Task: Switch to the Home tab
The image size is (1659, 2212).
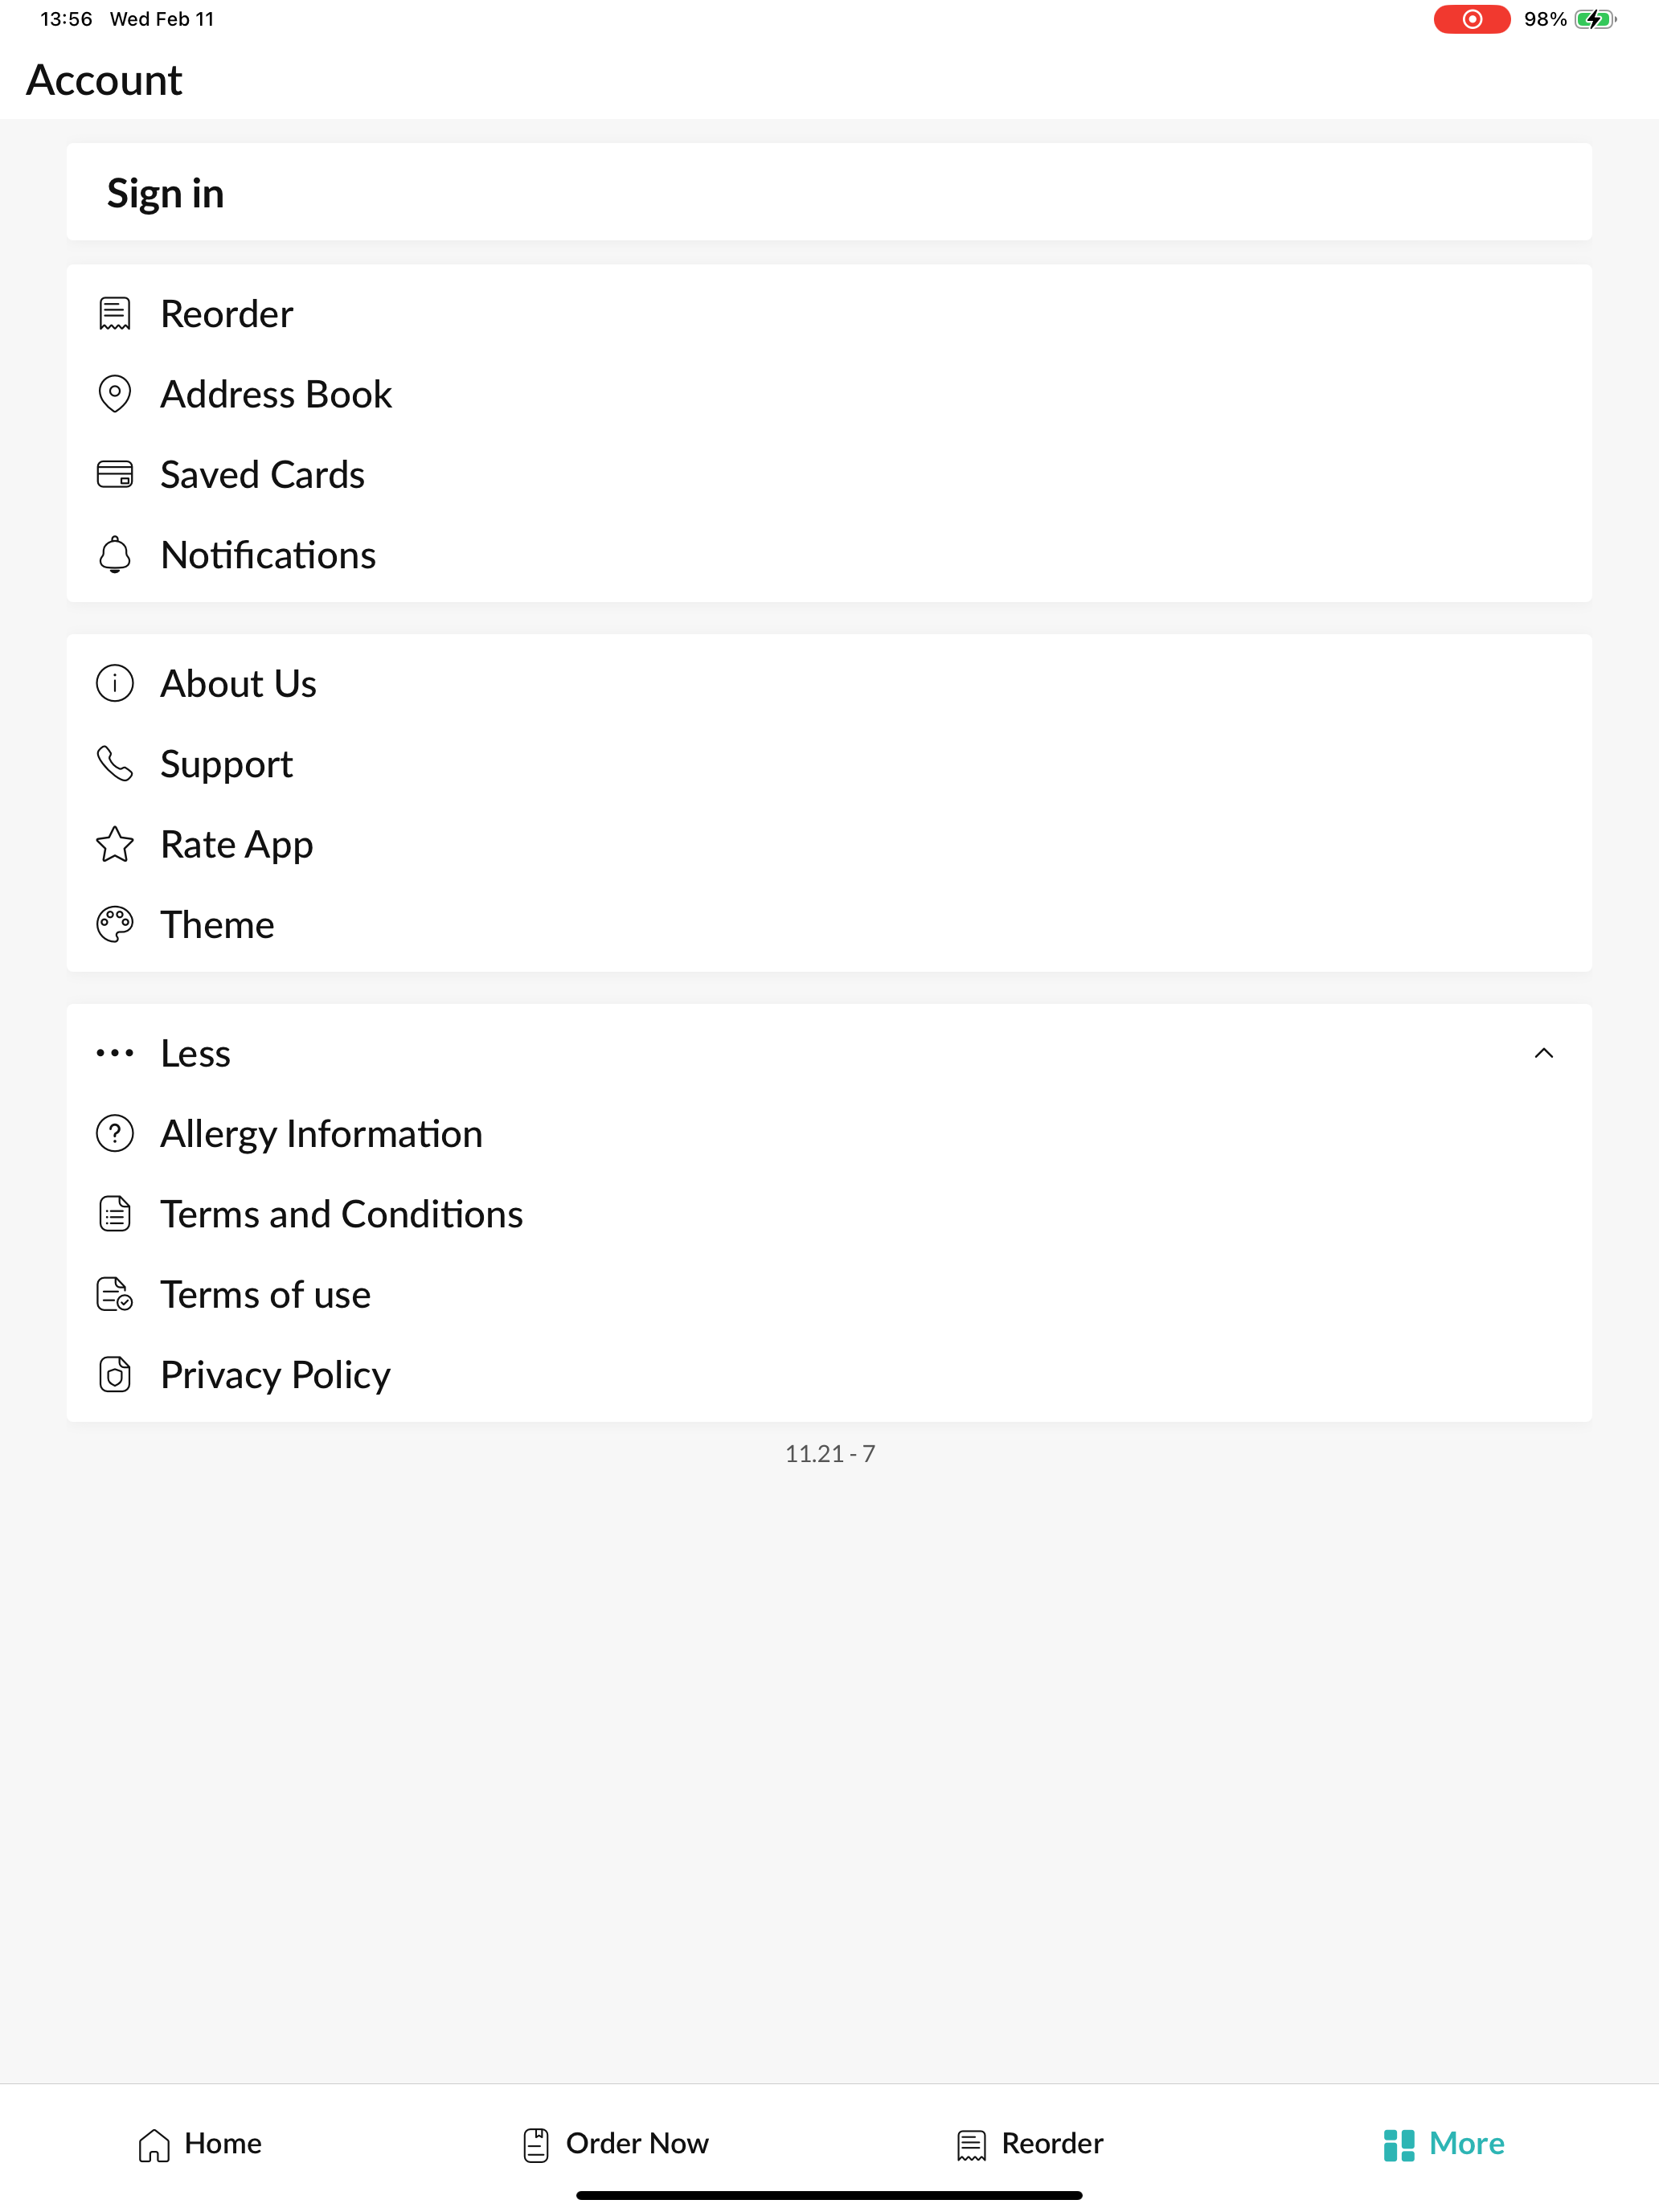Action: click(200, 2144)
